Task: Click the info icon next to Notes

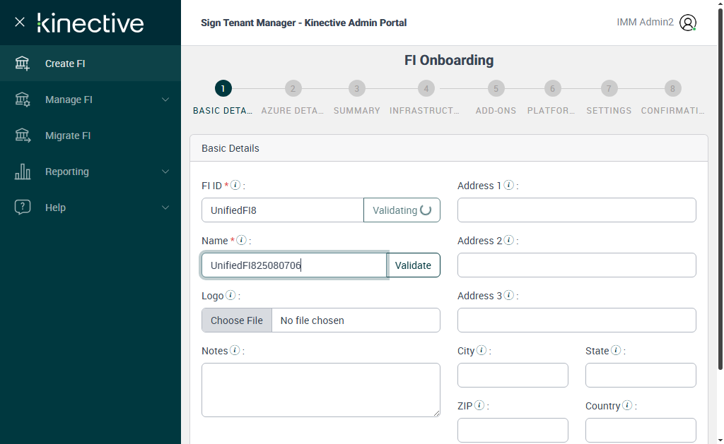Action: click(235, 350)
